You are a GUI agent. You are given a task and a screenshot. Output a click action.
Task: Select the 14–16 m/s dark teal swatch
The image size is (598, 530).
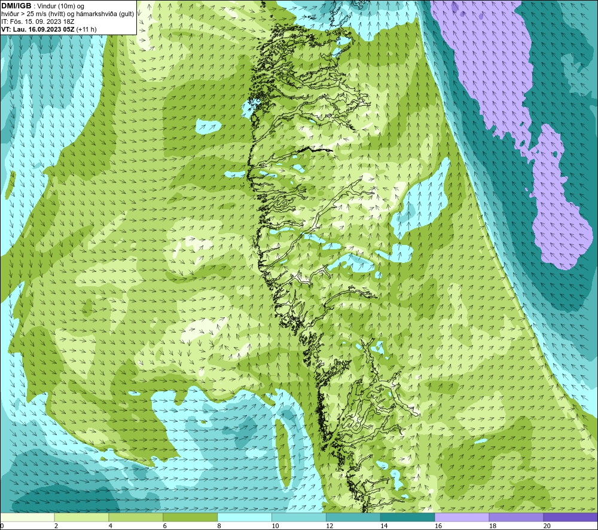click(408, 517)
